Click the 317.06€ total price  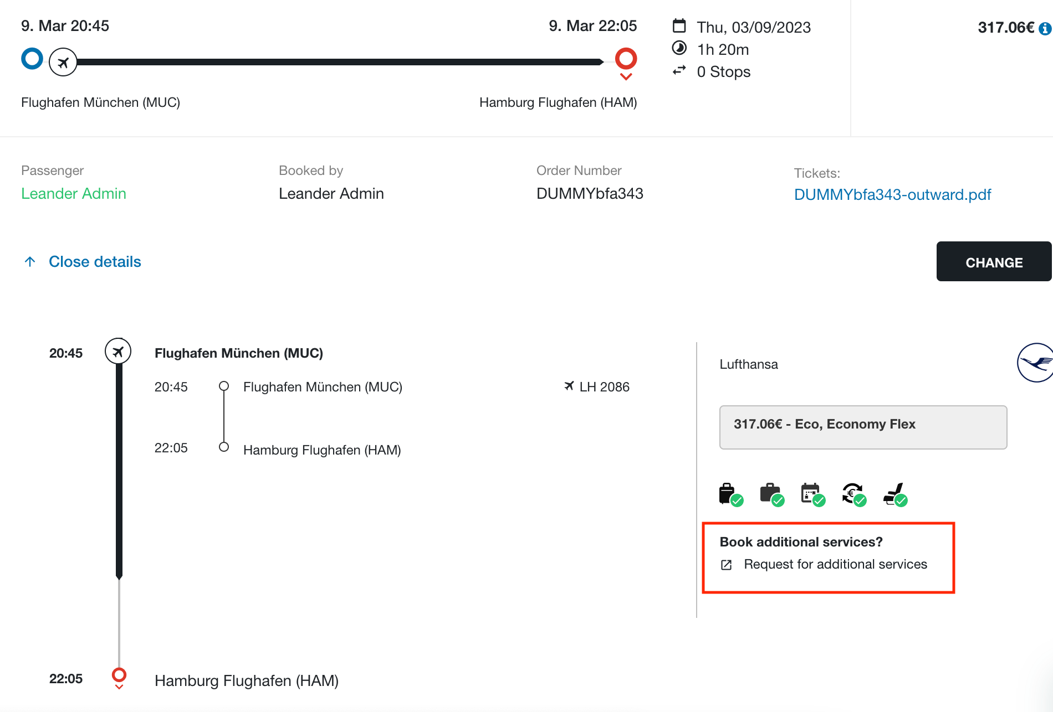tap(1006, 28)
